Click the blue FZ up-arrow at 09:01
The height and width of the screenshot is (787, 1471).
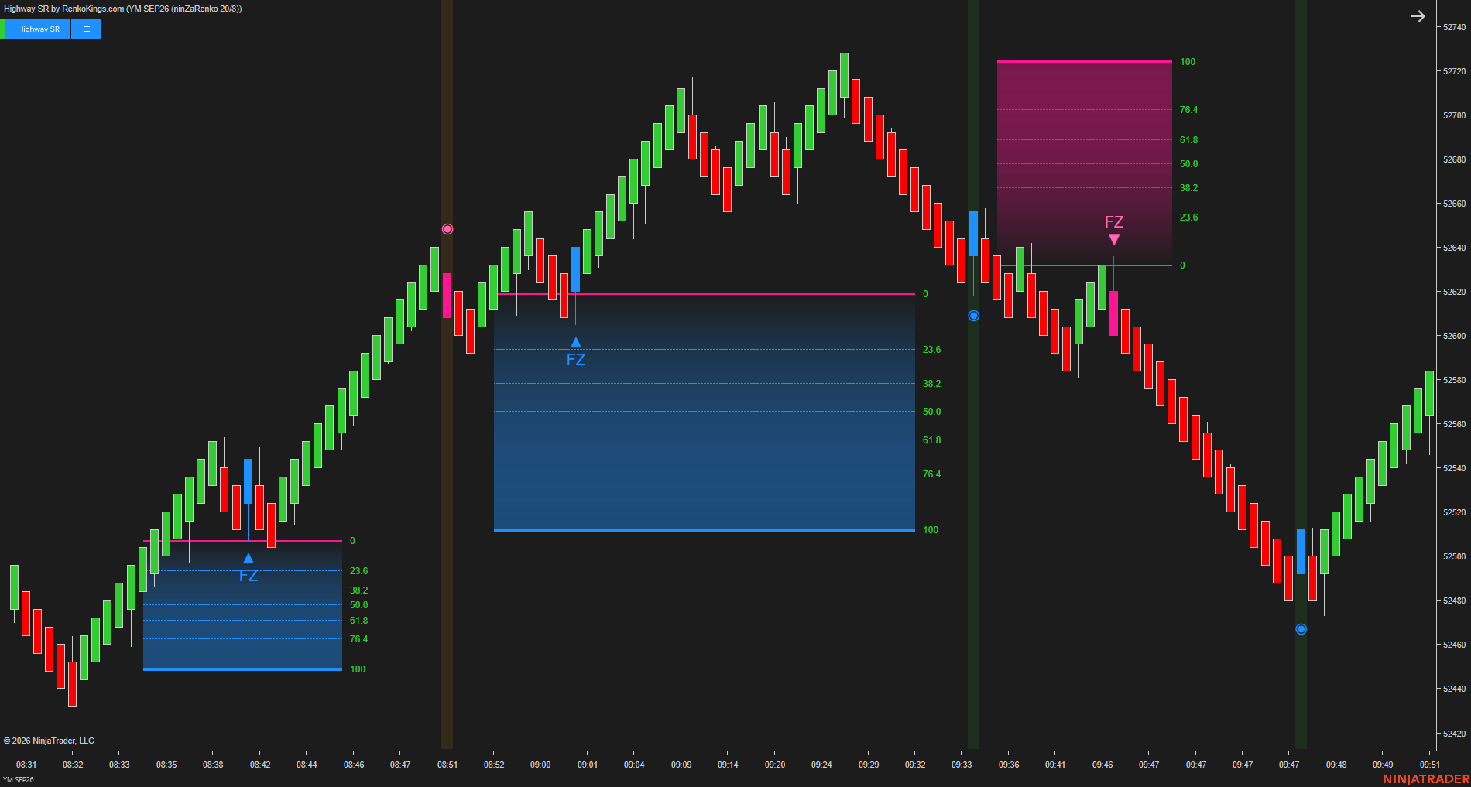click(x=575, y=342)
